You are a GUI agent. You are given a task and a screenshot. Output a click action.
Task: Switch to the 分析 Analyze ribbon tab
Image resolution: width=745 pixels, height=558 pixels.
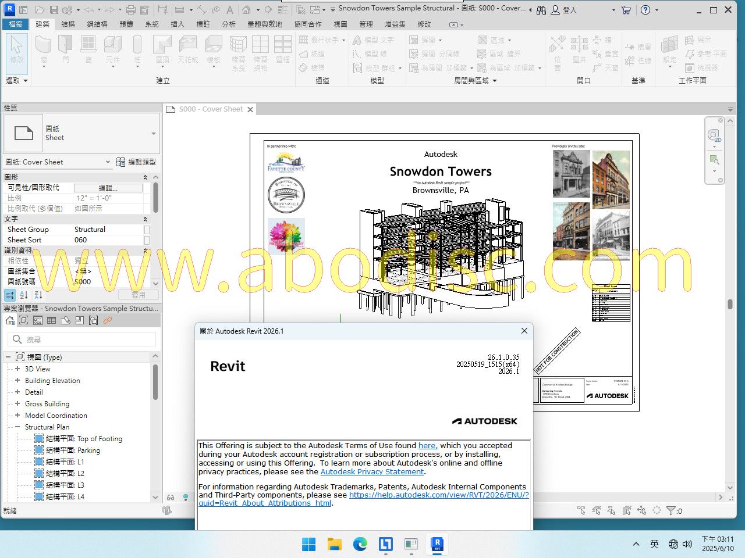tap(229, 24)
